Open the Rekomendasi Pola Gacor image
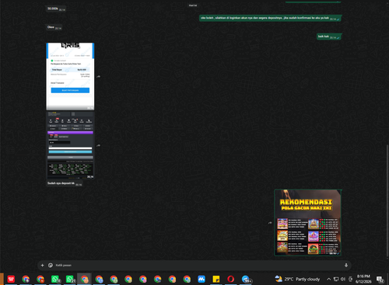This screenshot has width=389, height=285. coord(307,223)
